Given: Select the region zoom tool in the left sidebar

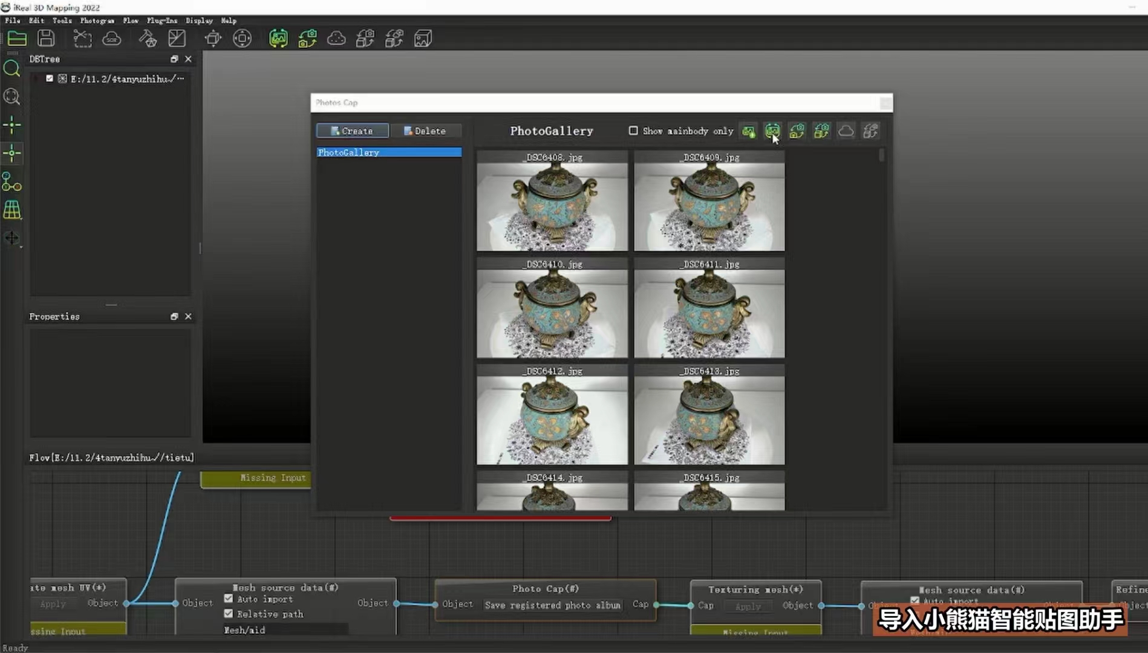Looking at the screenshot, I should pyautogui.click(x=11, y=97).
